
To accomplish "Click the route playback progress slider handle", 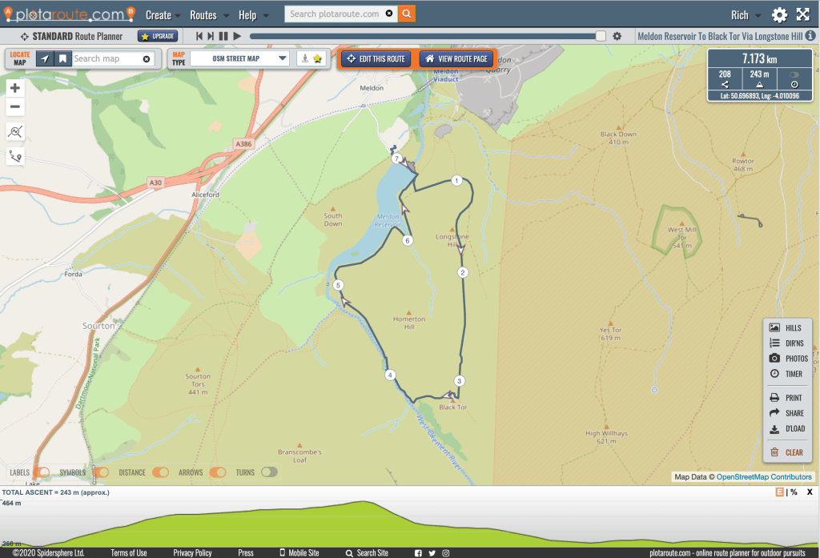I will tap(601, 36).
